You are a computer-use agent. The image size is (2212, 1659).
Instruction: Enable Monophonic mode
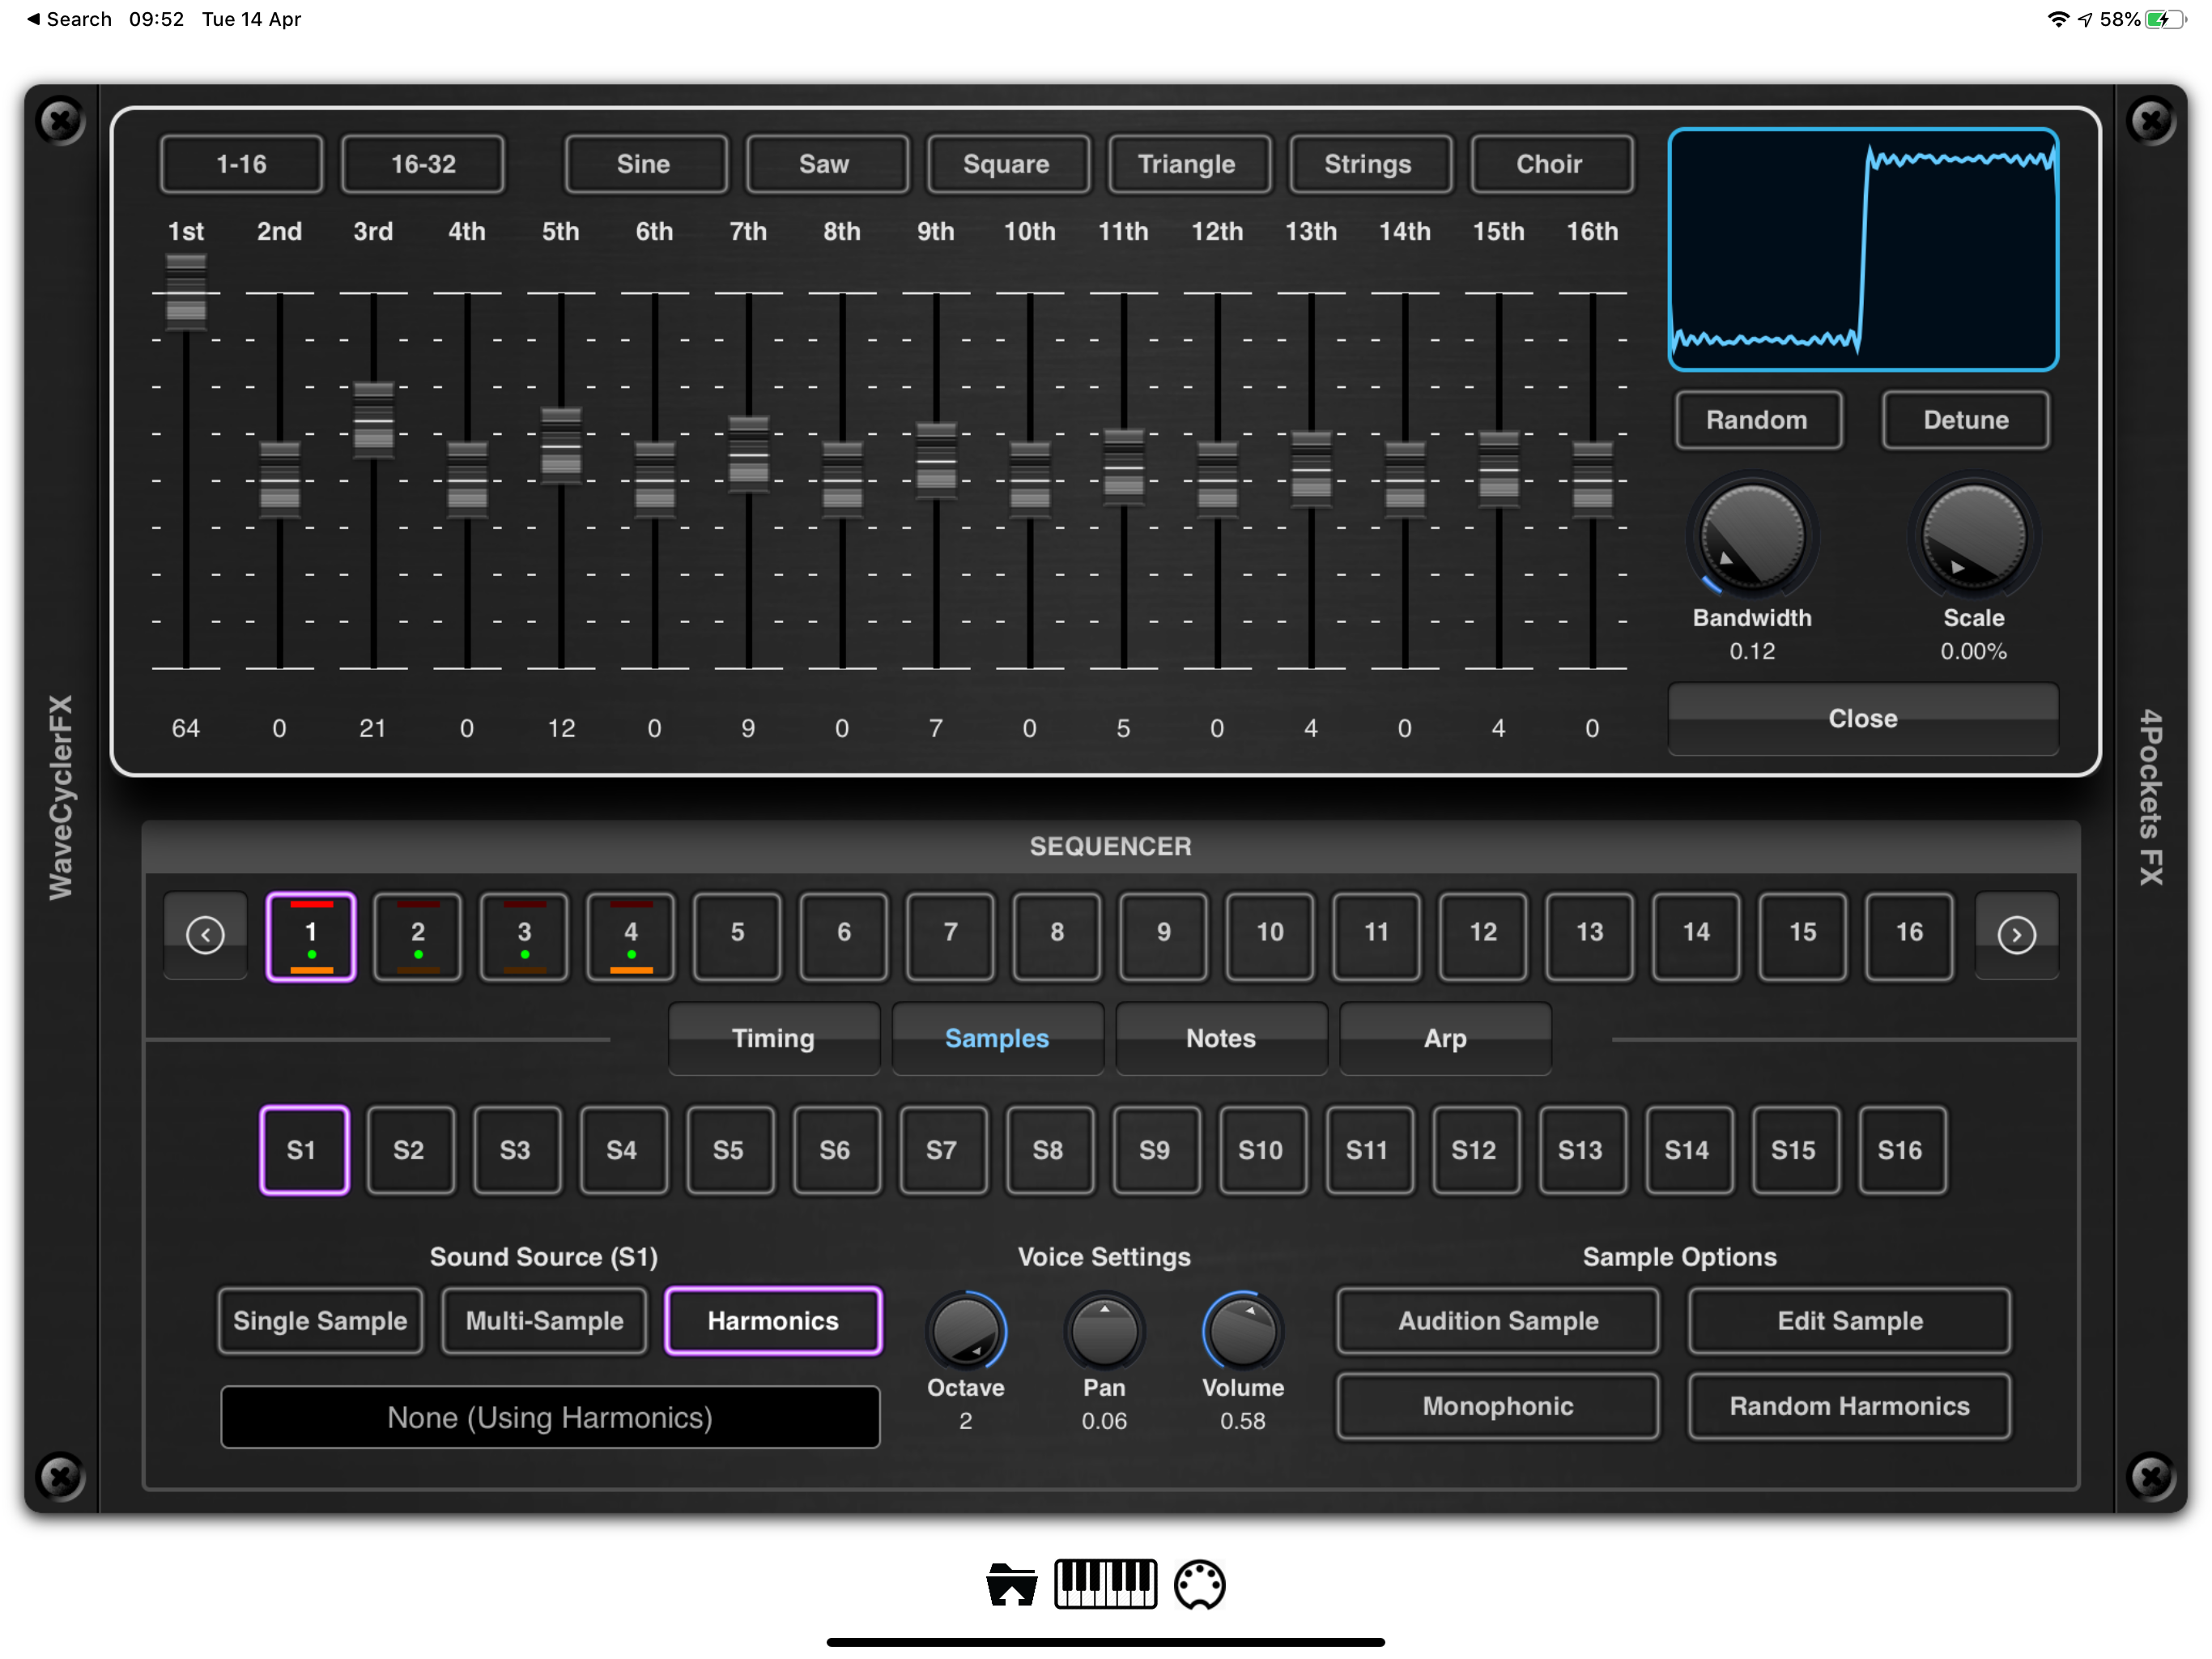pyautogui.click(x=1496, y=1405)
